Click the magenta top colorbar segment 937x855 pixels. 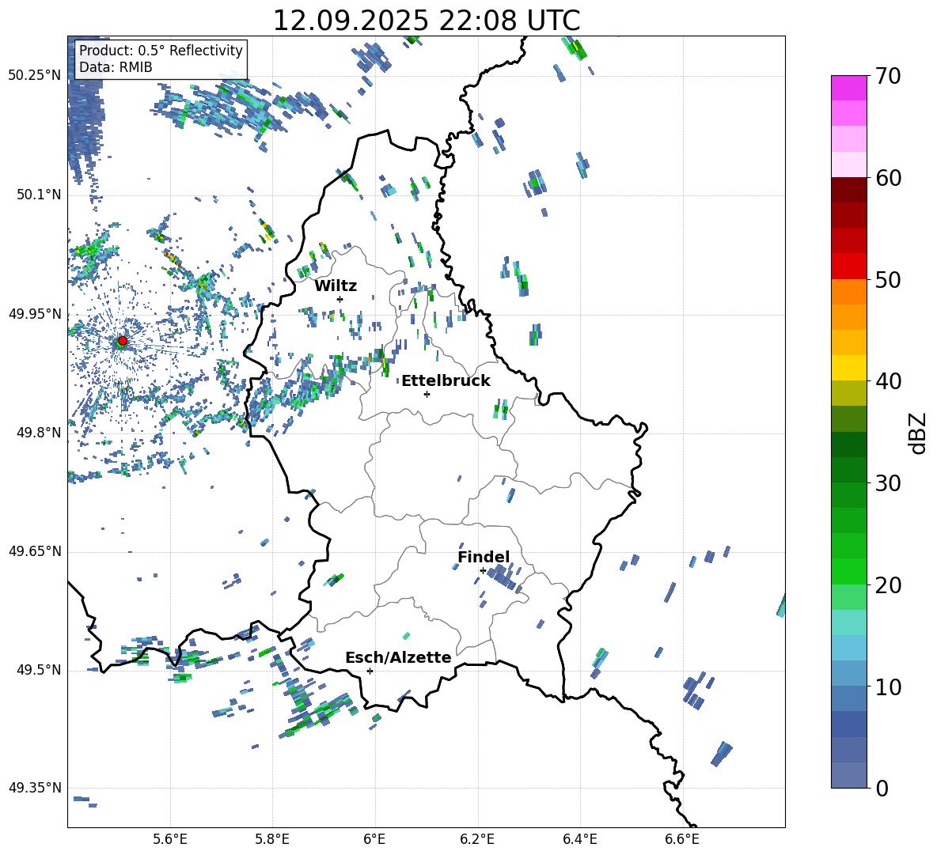[x=848, y=88]
